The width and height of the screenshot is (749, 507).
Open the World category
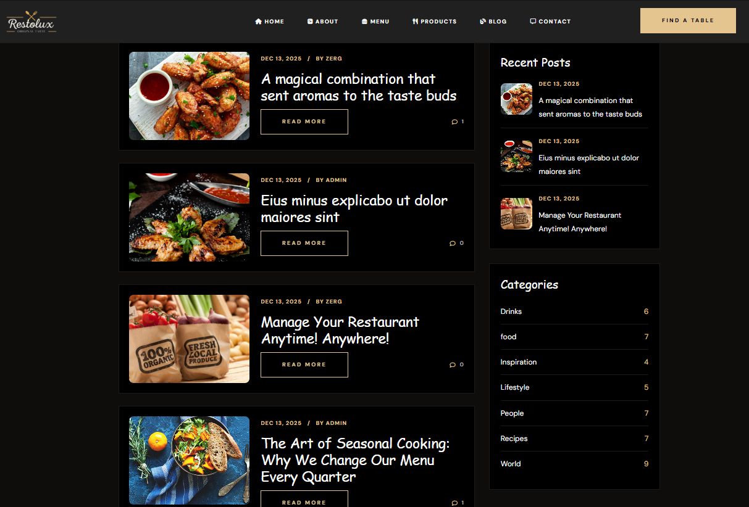[x=511, y=464]
